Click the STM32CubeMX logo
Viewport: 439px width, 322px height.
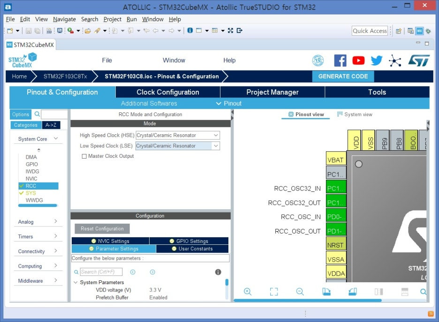[x=23, y=60]
